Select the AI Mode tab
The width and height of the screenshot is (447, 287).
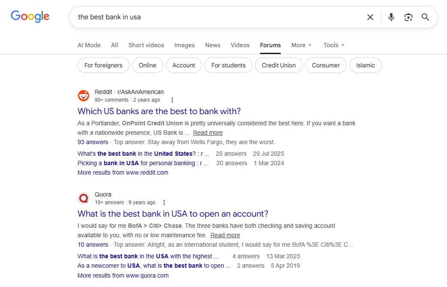(x=89, y=45)
